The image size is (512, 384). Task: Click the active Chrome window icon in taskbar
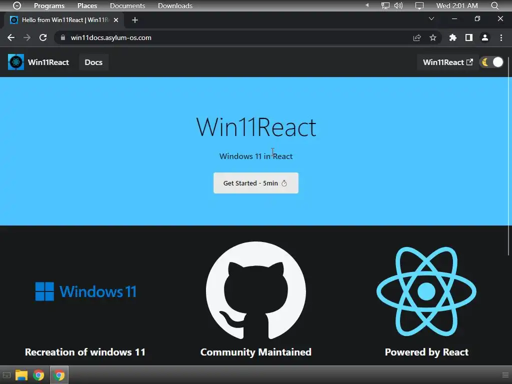click(59, 375)
